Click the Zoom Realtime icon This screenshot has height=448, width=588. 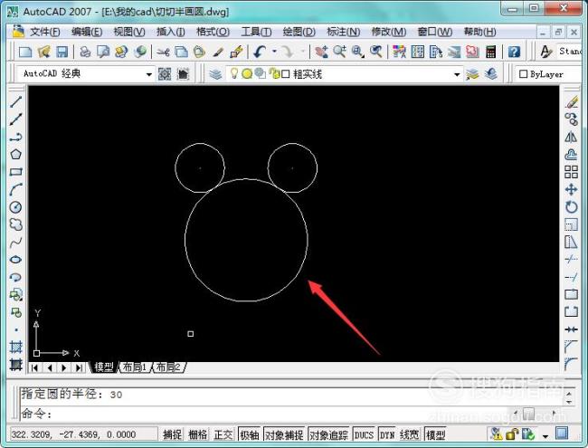pyautogui.click(x=340, y=52)
